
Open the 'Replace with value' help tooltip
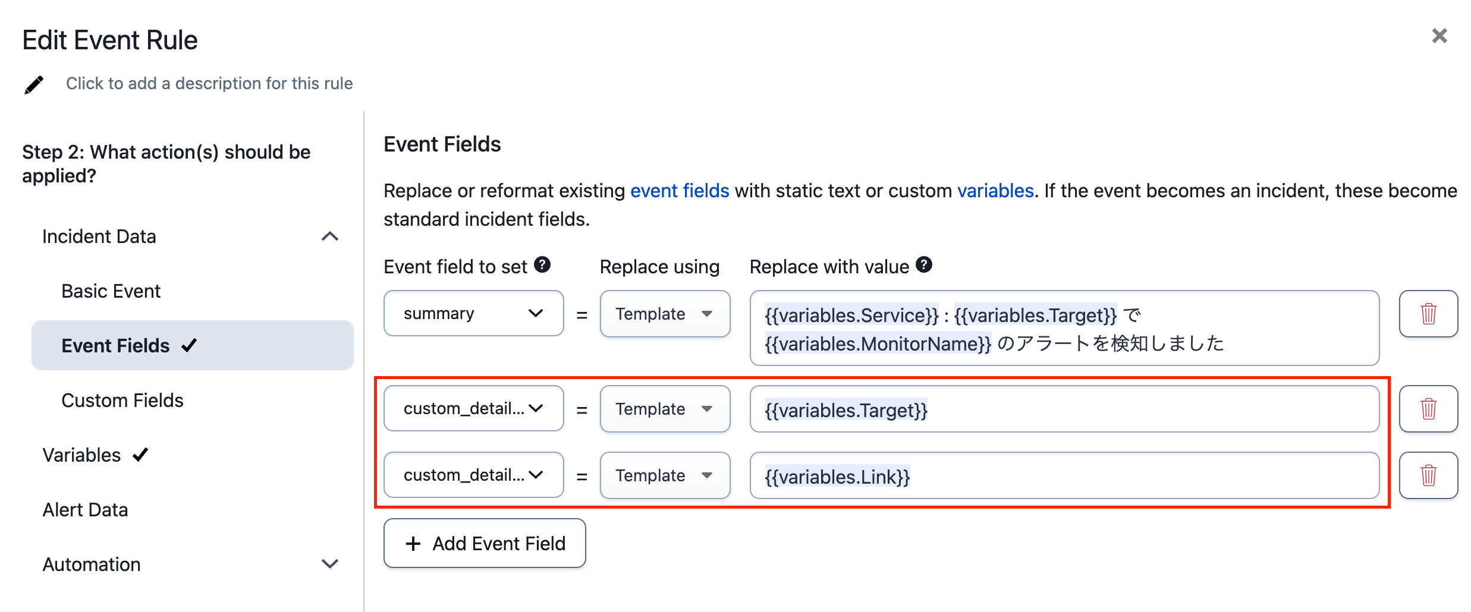(x=923, y=265)
